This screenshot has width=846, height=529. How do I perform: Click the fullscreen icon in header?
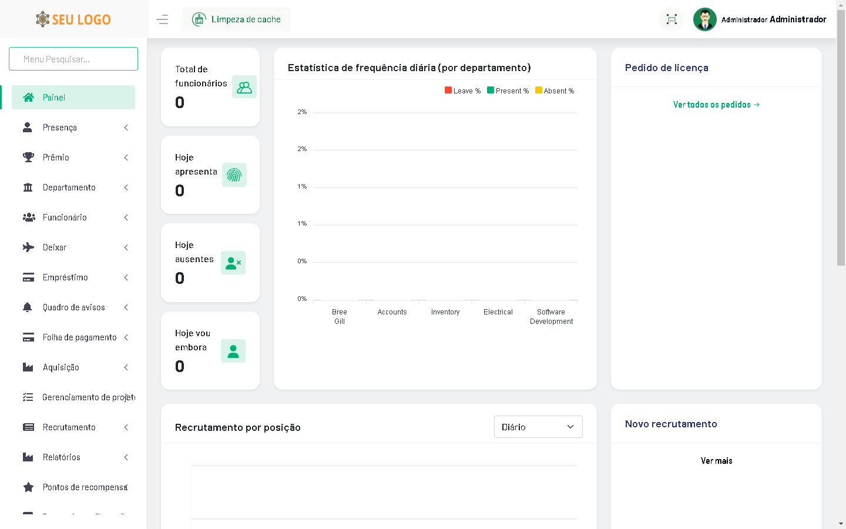pos(672,19)
